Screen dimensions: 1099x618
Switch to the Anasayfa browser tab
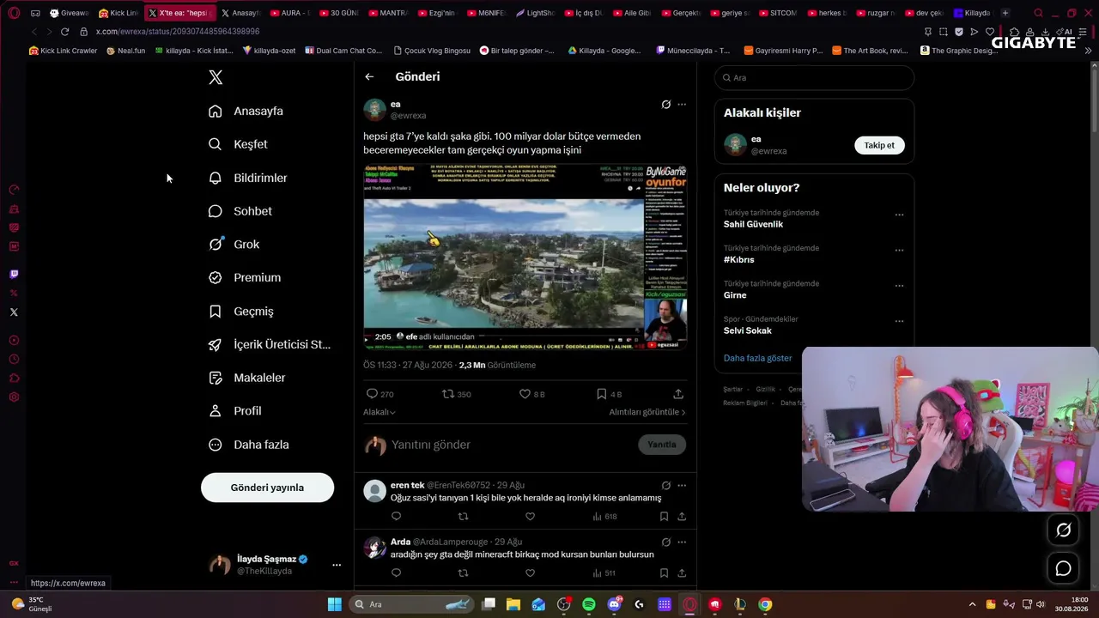pyautogui.click(x=240, y=13)
